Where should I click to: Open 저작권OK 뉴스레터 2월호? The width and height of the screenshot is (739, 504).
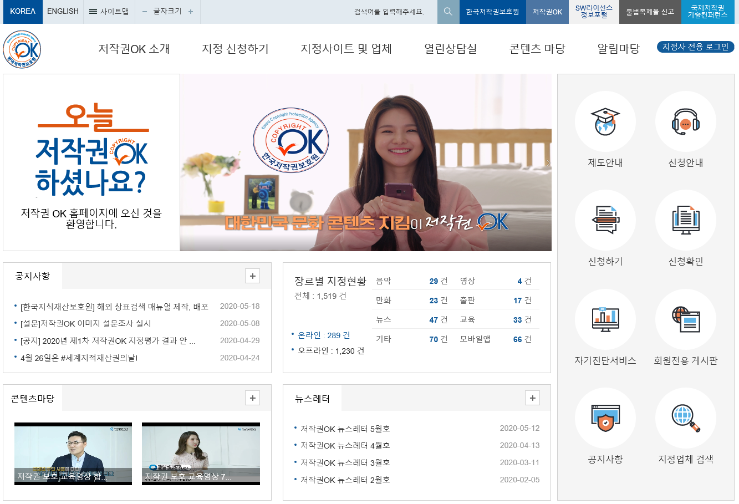(x=345, y=480)
